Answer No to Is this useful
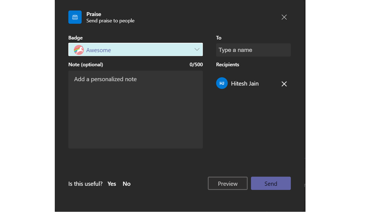This screenshot has width=378, height=212. click(126, 184)
